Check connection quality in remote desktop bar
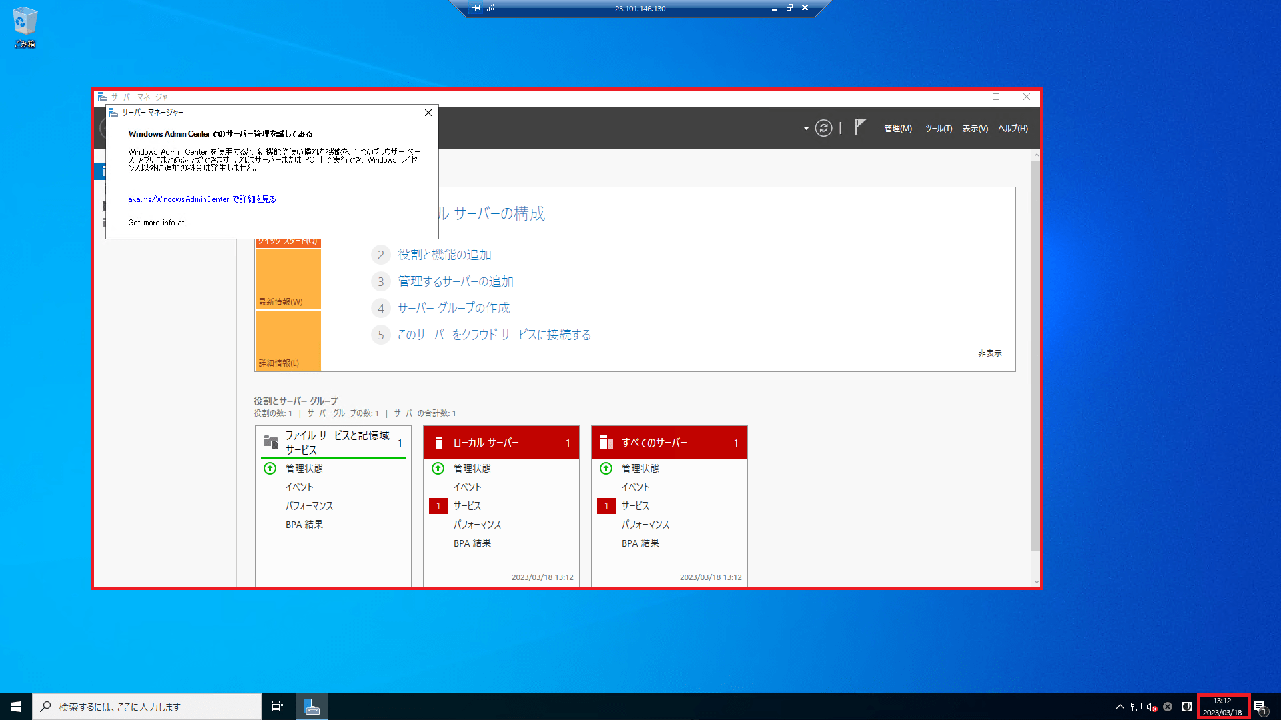Viewport: 1281px width, 720px height. coord(491,8)
